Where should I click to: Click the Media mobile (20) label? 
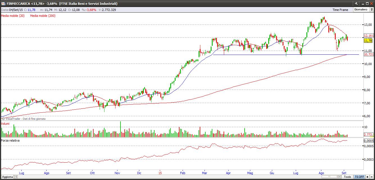pyautogui.click(x=13, y=16)
